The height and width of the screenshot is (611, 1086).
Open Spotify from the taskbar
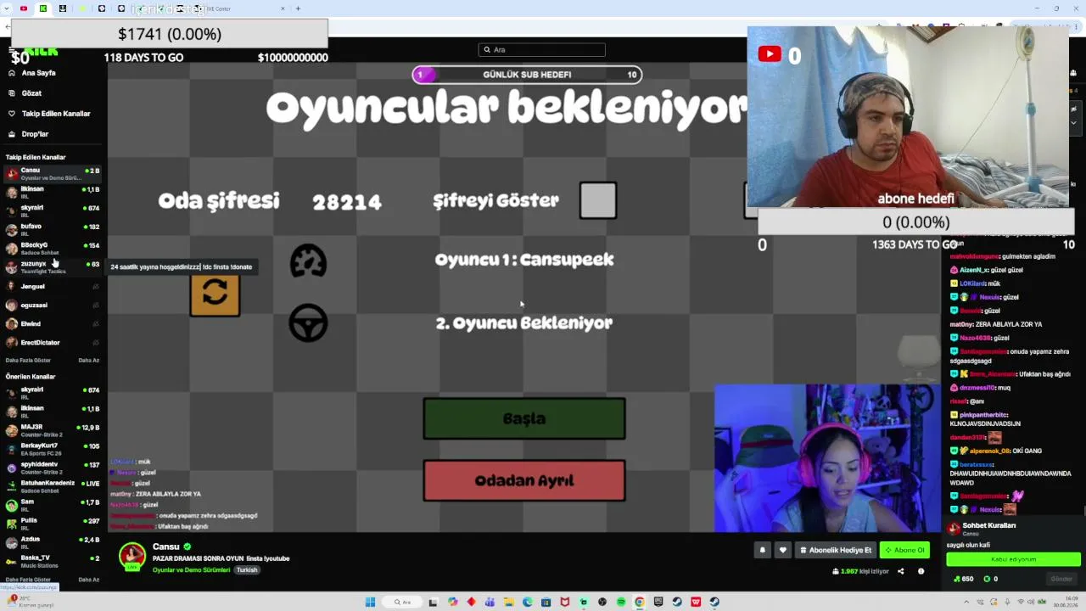[621, 603]
